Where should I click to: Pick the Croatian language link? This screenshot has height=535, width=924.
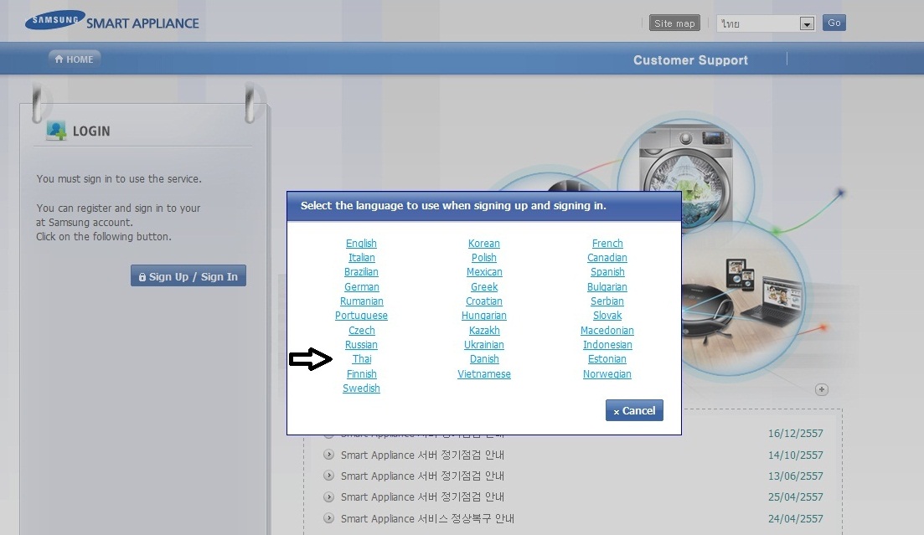(x=484, y=301)
